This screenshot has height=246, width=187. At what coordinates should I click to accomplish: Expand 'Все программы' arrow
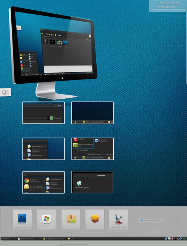click(x=90, y=150)
